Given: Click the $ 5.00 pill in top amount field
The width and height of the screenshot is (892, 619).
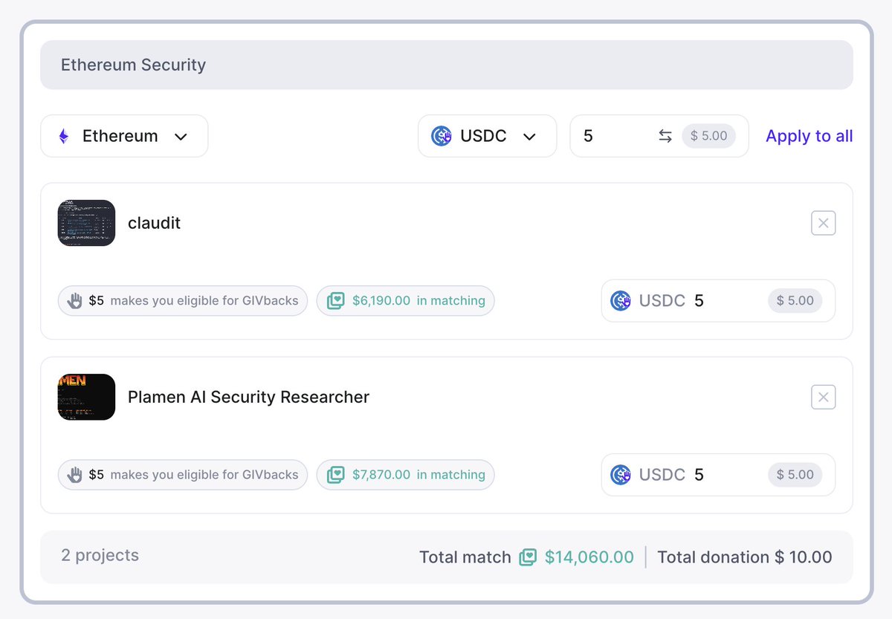Looking at the screenshot, I should tap(709, 136).
